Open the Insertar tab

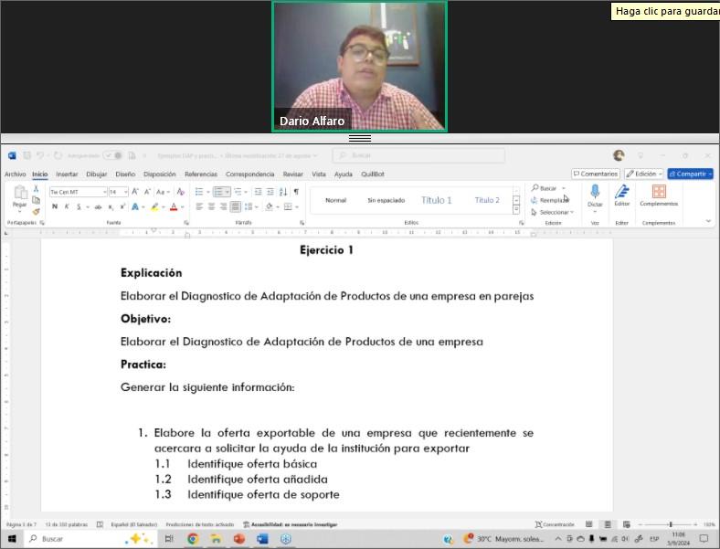[x=67, y=174]
